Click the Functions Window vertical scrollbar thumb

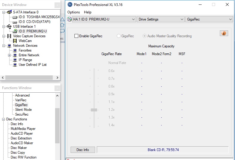(57, 125)
